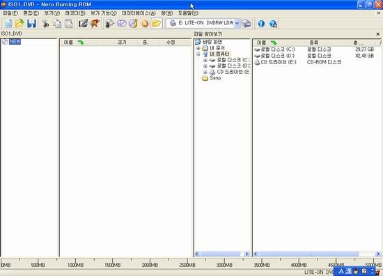
Task: Click the 29.27 GB size cell
Action: [364, 49]
